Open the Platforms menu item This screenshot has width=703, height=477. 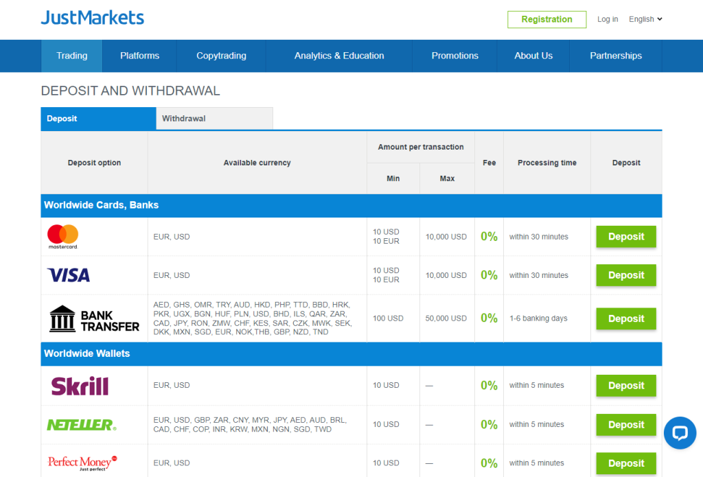pyautogui.click(x=139, y=56)
